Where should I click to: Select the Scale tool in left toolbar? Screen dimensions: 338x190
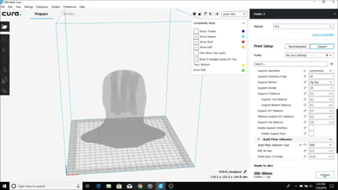4,50
